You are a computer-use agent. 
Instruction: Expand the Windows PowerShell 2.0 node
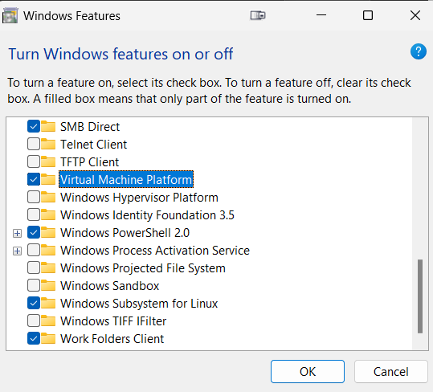[17, 233]
